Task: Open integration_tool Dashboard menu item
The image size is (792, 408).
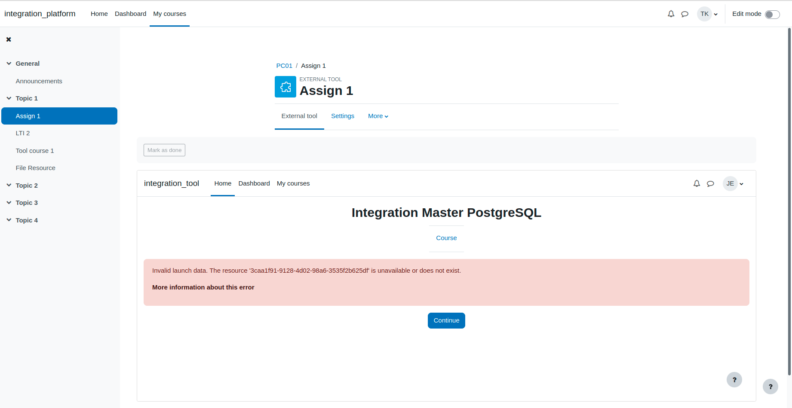Action: [254, 183]
